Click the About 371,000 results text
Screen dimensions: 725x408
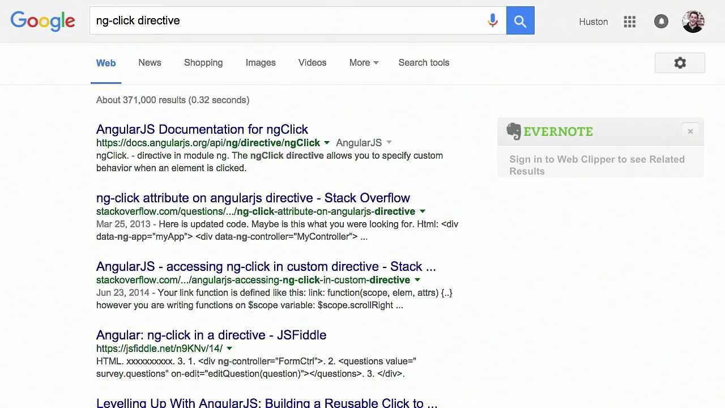[173, 100]
